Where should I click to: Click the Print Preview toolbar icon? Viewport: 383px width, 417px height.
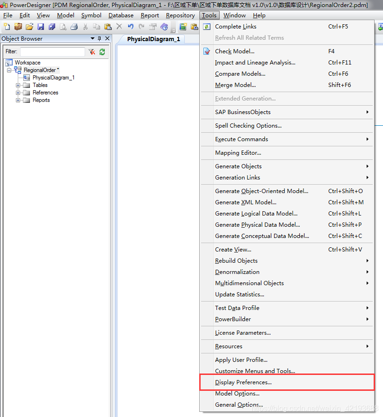tap(63, 27)
